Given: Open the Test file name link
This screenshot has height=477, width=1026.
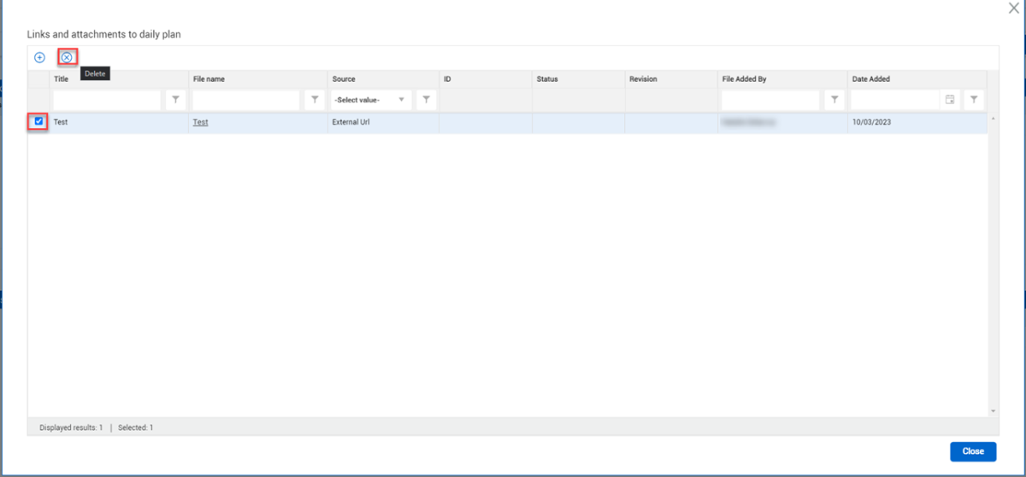Looking at the screenshot, I should click(200, 122).
